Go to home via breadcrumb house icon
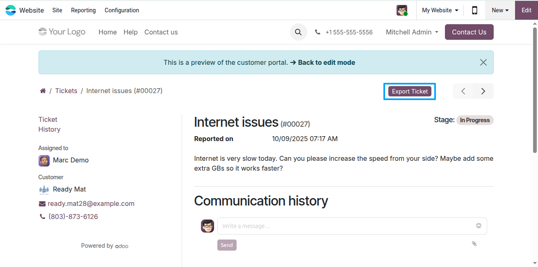This screenshot has height=267, width=538. [x=43, y=91]
